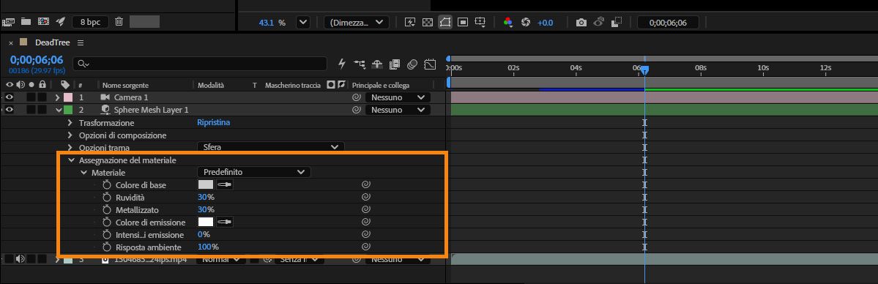Open the composition mini-flowchart icon
Screen dimensions: 878x284
click(x=360, y=64)
